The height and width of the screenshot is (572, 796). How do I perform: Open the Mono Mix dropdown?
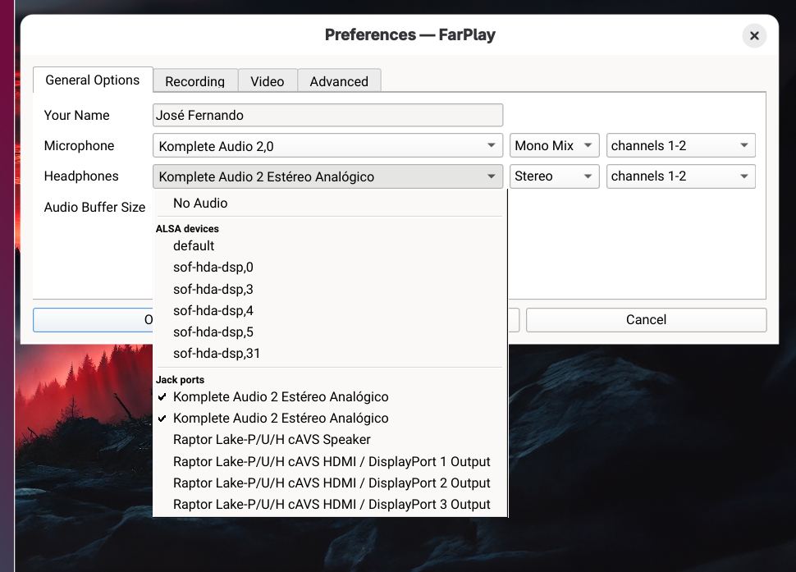554,146
